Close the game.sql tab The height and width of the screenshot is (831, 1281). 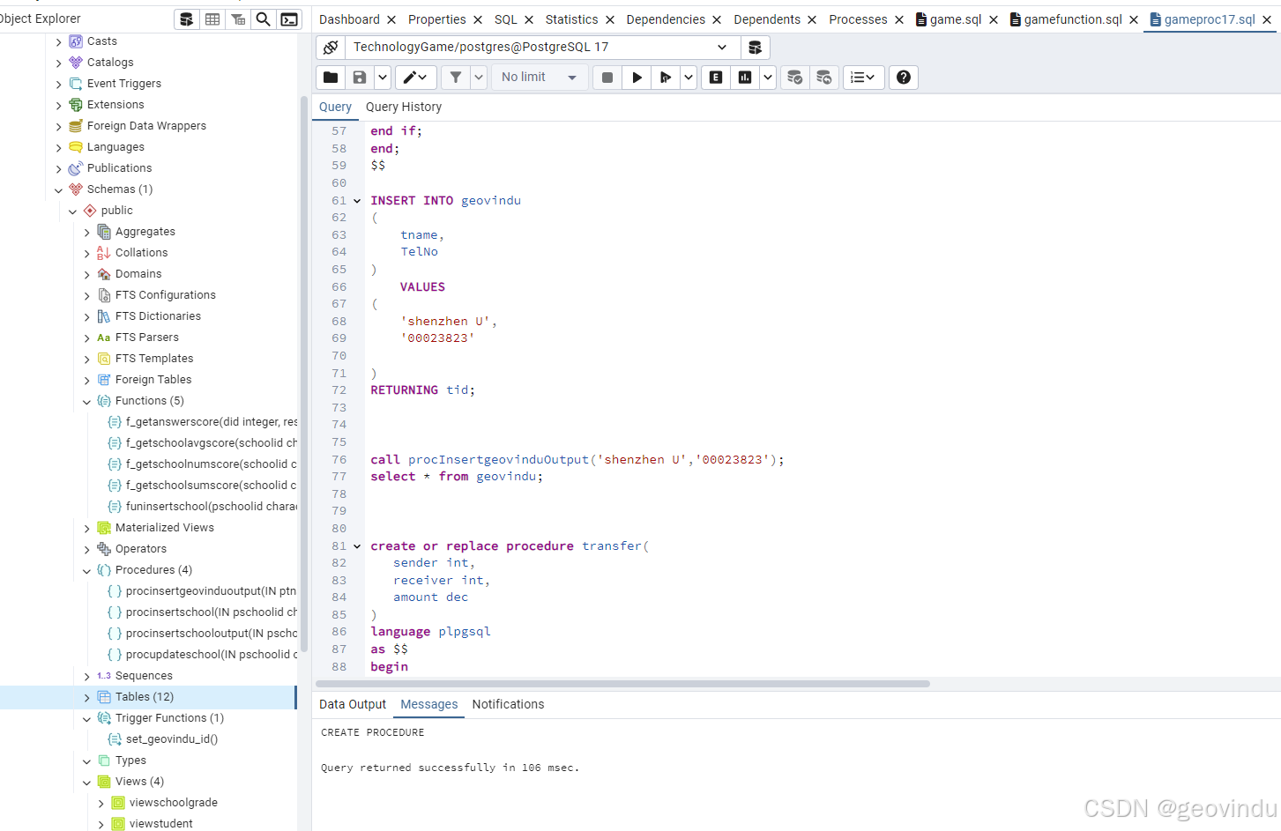pyautogui.click(x=994, y=19)
